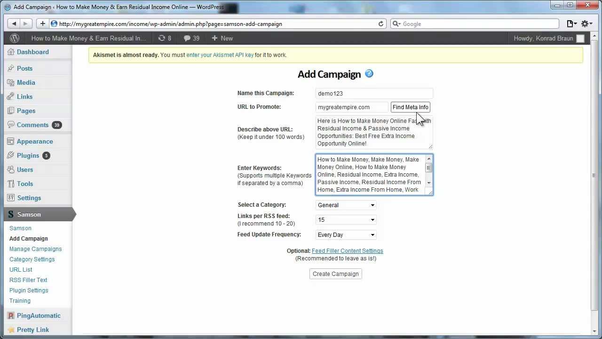Open the Tools menu in sidebar
Image resolution: width=602 pixels, height=339 pixels.
coord(25,184)
